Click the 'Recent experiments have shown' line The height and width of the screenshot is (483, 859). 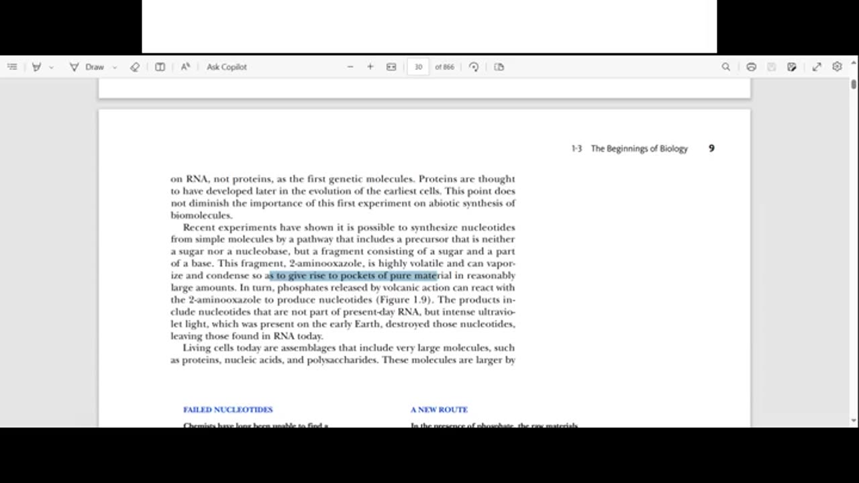pyautogui.click(x=349, y=227)
